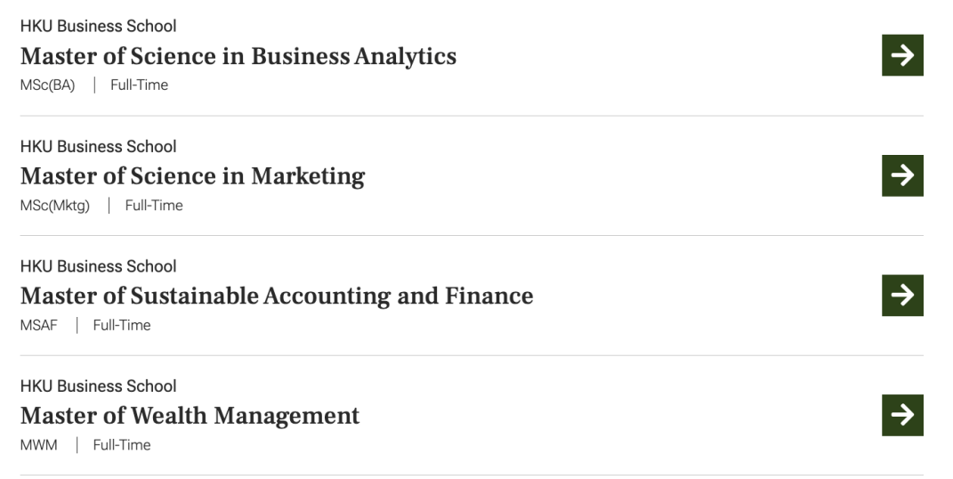Click arrow icon for Business Analytics program

pos(902,55)
